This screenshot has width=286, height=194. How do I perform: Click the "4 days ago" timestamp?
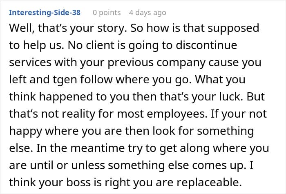pos(147,12)
